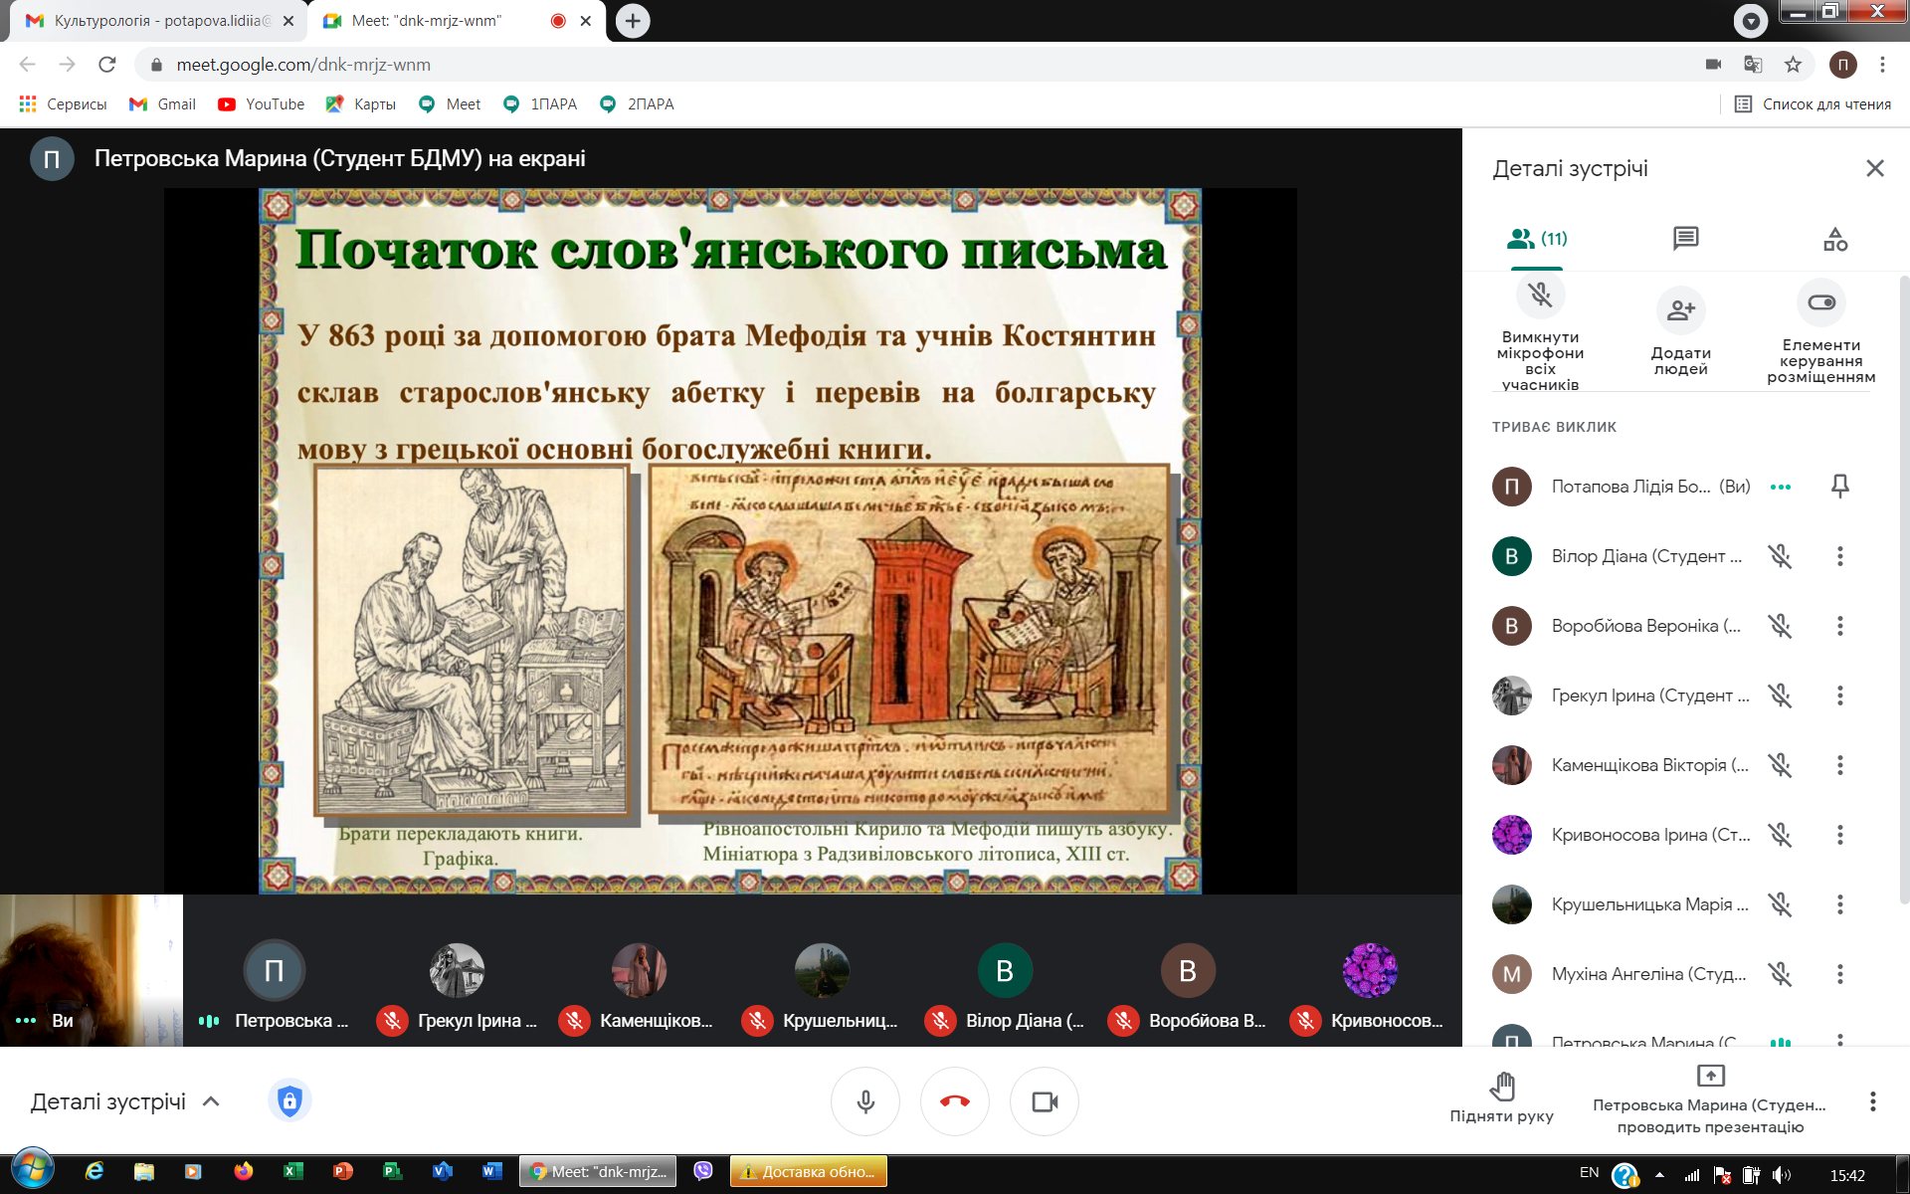Screen dimensions: 1910x1194
Task: Go back to the previous page
Action: [x=28, y=65]
